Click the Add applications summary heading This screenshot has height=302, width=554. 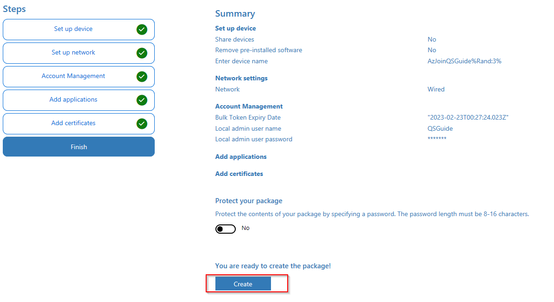241,157
